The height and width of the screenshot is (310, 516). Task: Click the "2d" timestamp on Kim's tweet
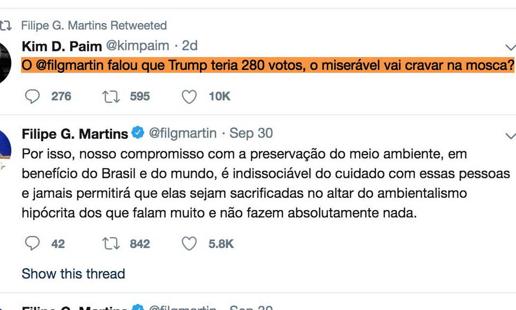pyautogui.click(x=190, y=46)
